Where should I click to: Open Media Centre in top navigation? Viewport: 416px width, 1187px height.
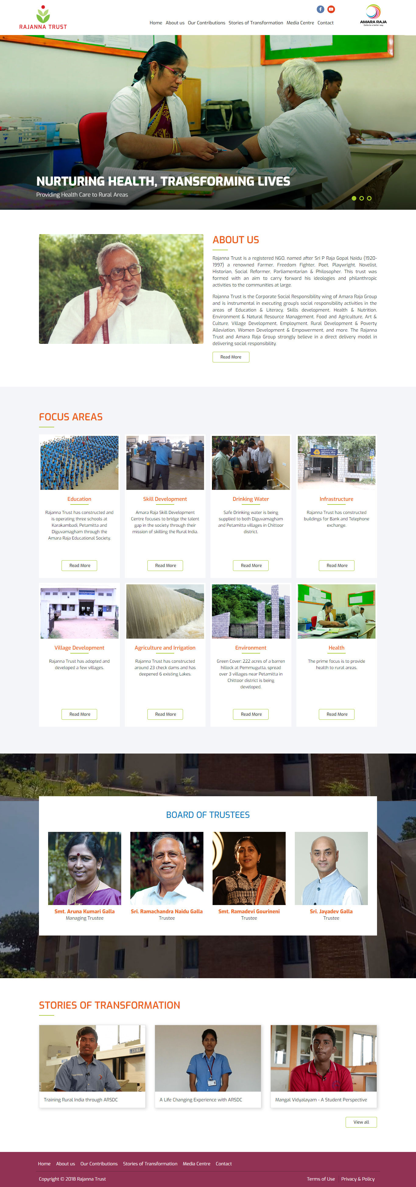[x=300, y=23]
